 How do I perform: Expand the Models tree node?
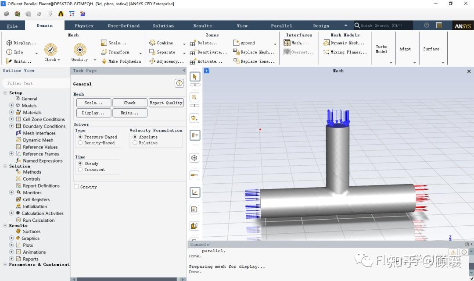coord(11,105)
